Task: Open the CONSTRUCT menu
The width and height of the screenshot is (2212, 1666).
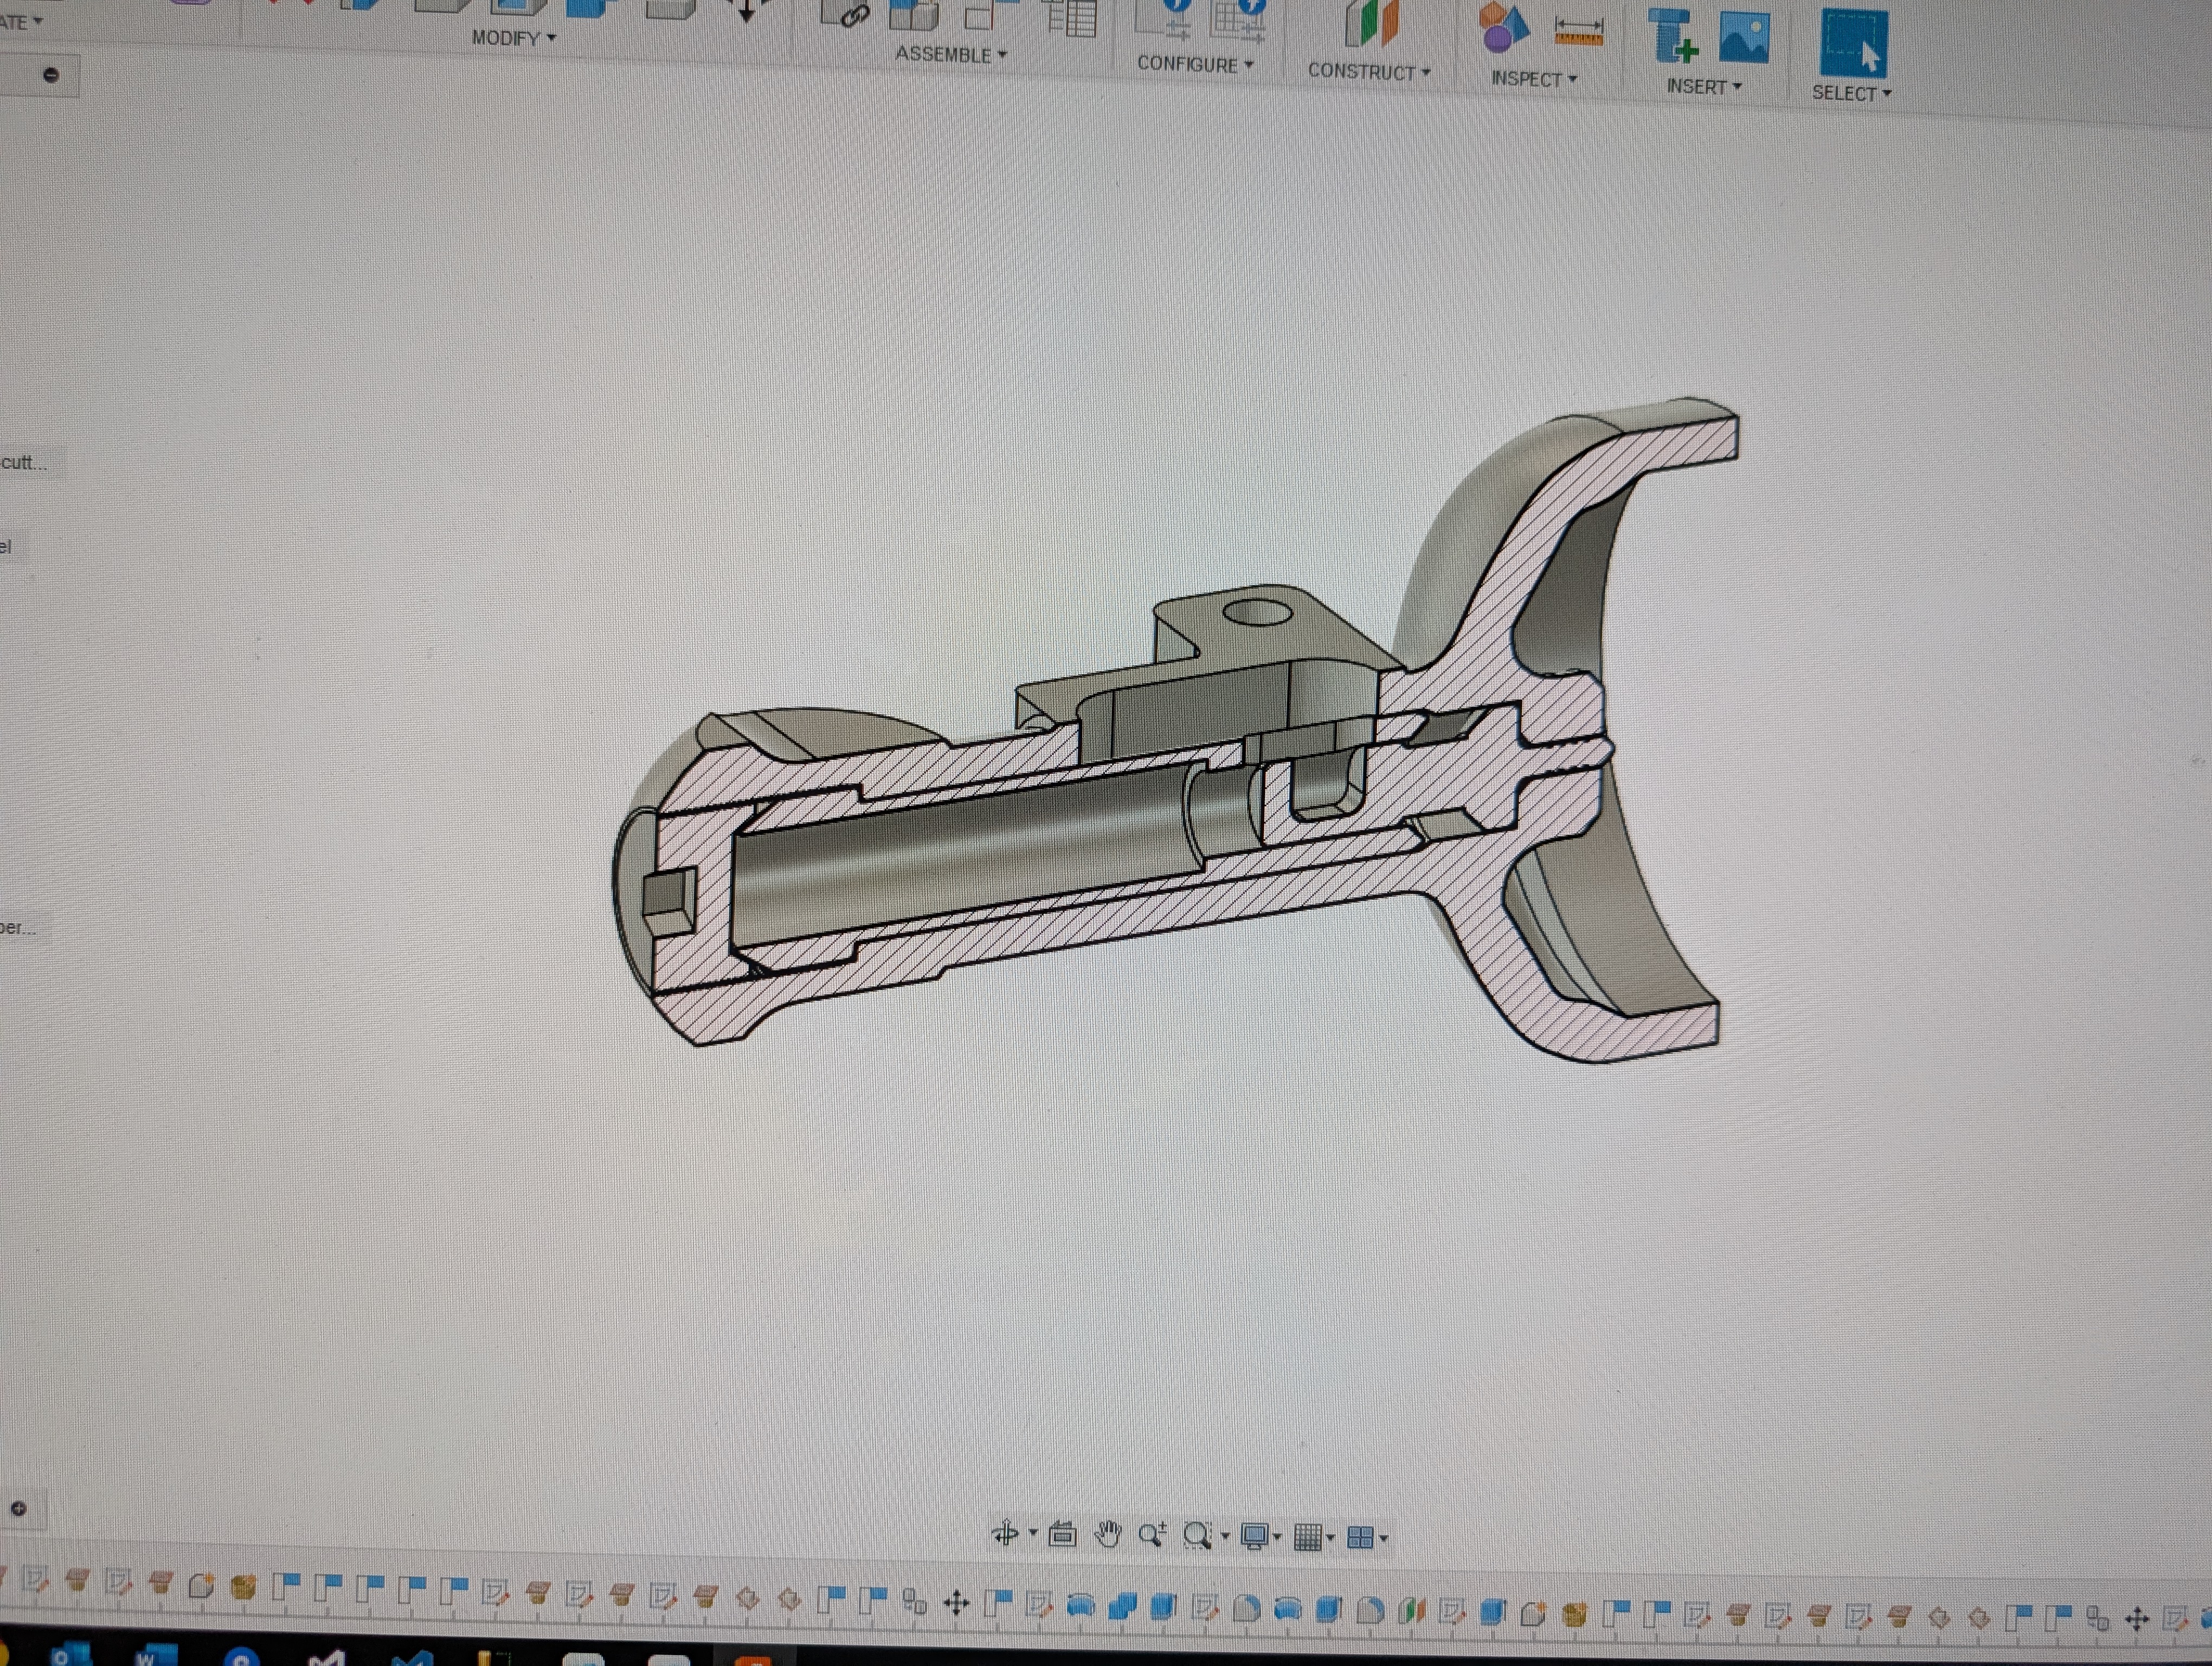Action: pyautogui.click(x=1368, y=72)
